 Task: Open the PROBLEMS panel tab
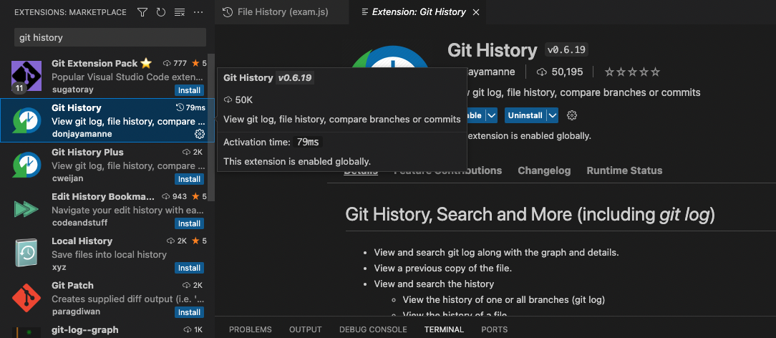(x=251, y=329)
